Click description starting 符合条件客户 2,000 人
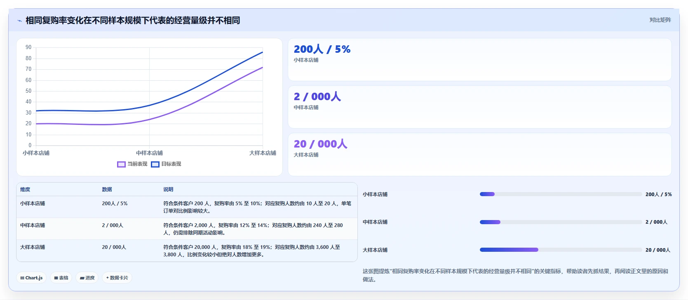 click(253, 229)
